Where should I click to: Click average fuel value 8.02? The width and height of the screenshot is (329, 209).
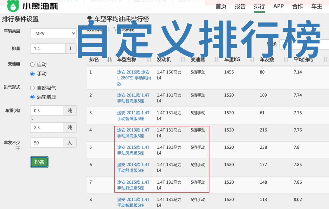coord(298,200)
